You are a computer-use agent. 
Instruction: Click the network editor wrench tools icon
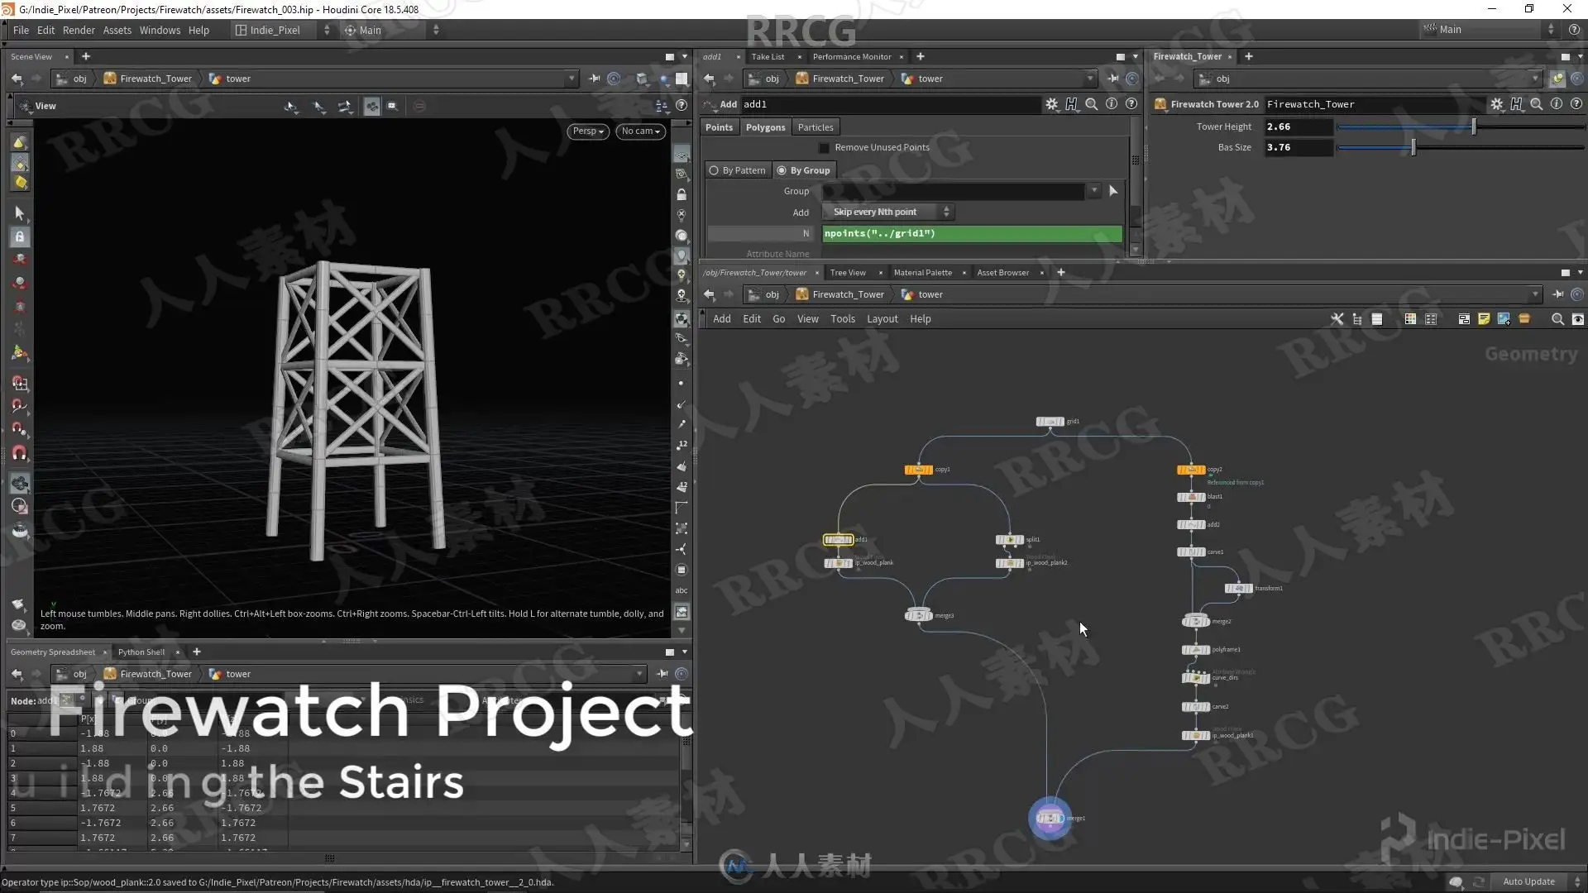1337,319
